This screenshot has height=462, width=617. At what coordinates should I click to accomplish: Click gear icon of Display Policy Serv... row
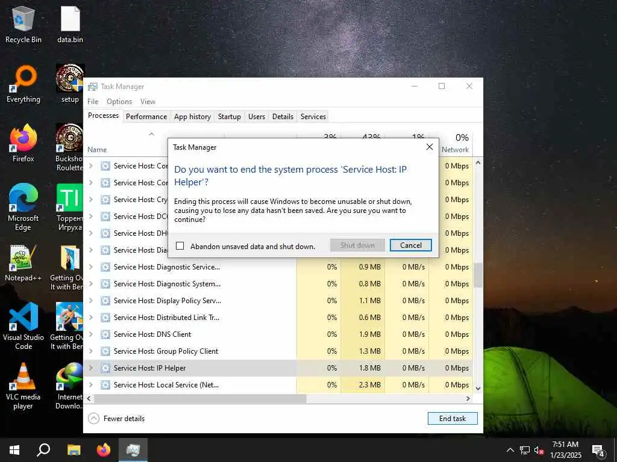tap(105, 300)
